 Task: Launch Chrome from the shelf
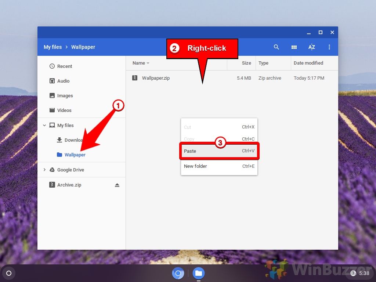tap(178, 273)
